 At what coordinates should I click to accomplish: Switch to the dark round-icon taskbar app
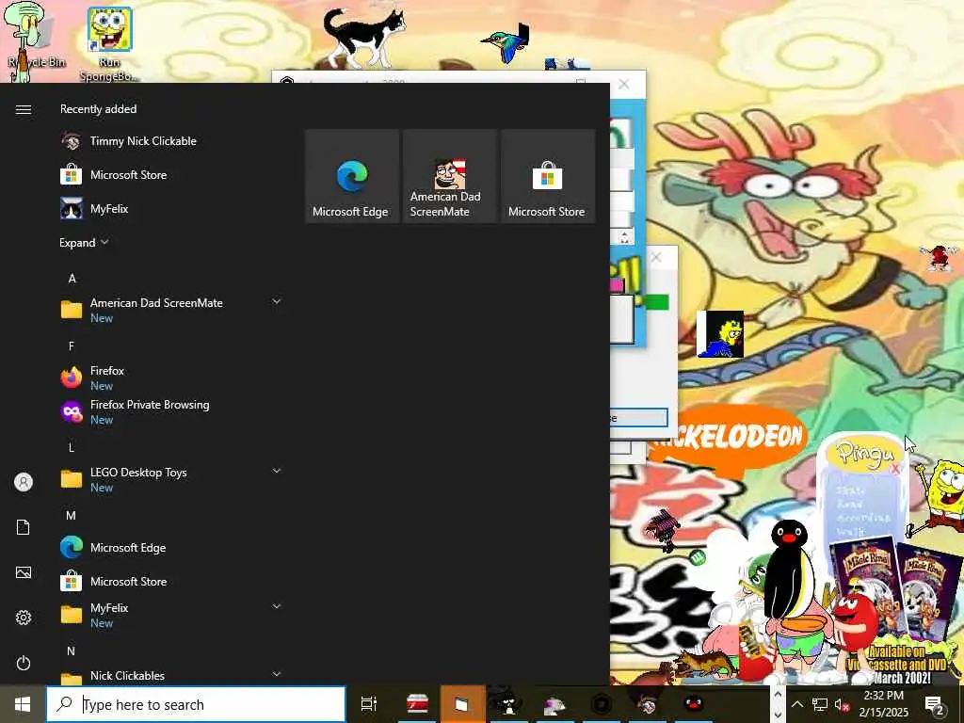[x=602, y=704]
